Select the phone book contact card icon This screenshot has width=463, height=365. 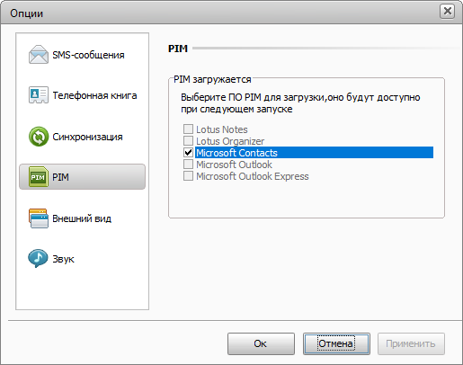click(x=39, y=94)
